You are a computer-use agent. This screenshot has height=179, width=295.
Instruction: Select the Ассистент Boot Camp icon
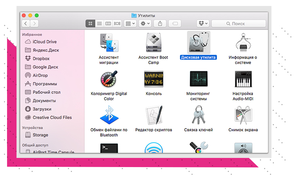153,42
